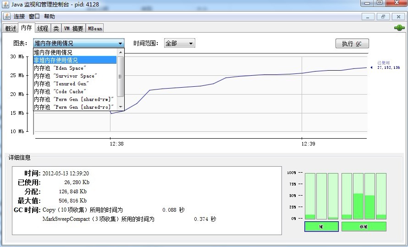Click the 12:39 time axis label

[x=309, y=144]
